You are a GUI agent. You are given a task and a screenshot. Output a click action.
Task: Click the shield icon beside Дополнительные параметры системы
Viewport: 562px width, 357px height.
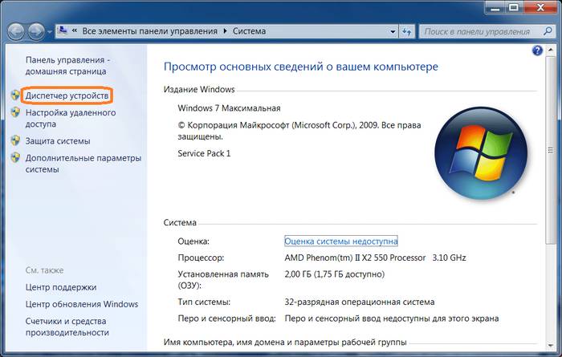[x=15, y=158]
